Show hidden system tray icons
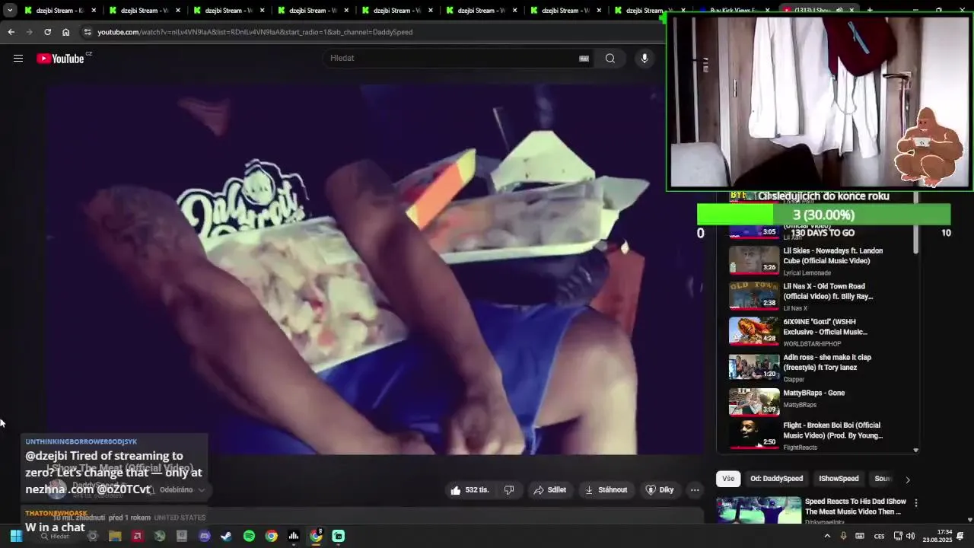Image resolution: width=974 pixels, height=548 pixels. 827,536
